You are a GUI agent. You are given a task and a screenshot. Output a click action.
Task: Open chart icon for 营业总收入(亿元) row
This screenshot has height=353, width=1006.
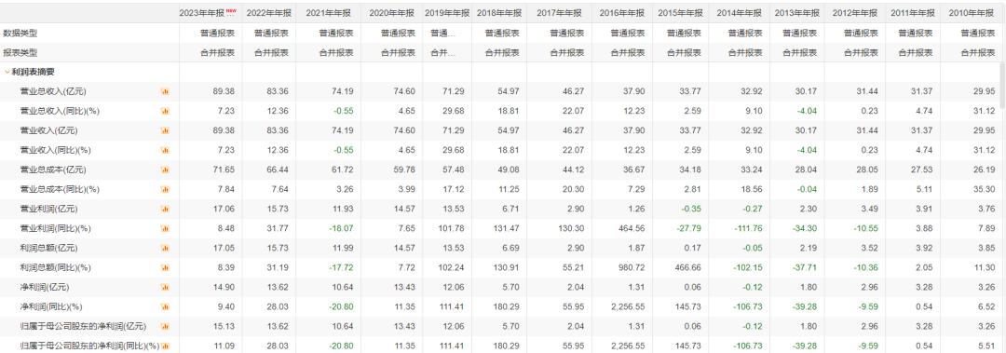(165, 92)
